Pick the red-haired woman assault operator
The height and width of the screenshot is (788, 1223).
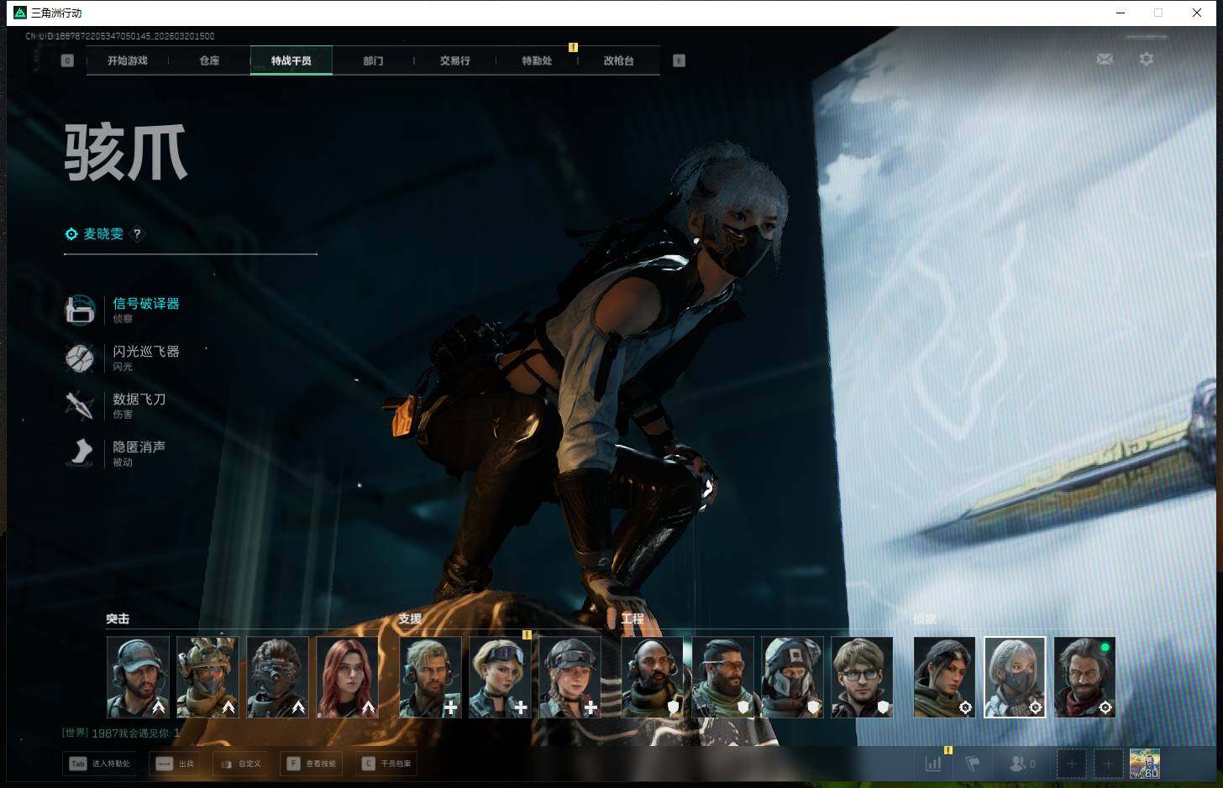click(x=347, y=676)
